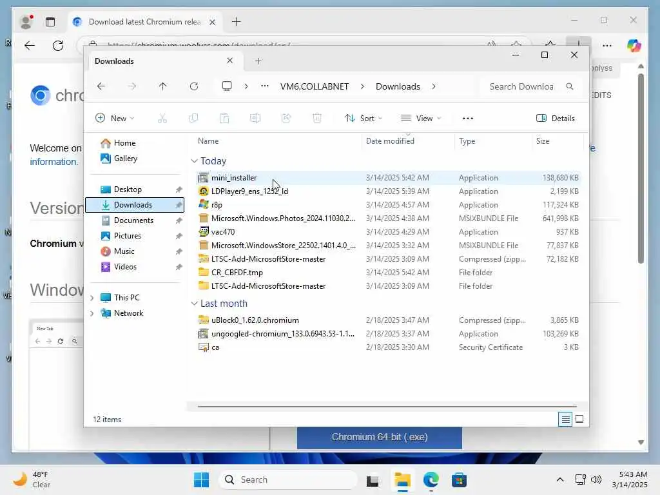Expand the chevron after Downloads in breadcrumb

pyautogui.click(x=434, y=86)
